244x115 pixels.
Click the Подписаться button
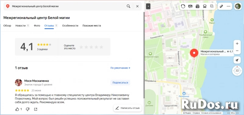(x=120, y=83)
